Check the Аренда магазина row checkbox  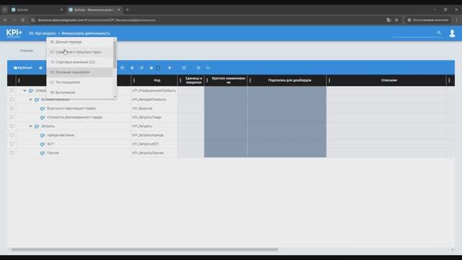click(12, 135)
